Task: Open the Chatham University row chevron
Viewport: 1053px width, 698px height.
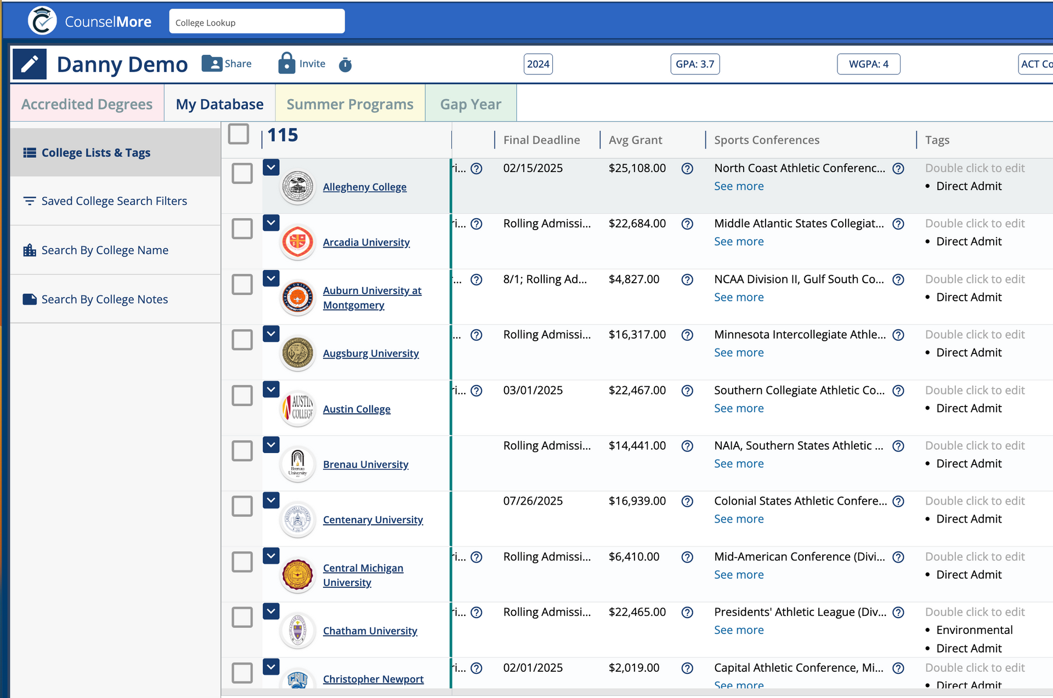Action: point(271,611)
